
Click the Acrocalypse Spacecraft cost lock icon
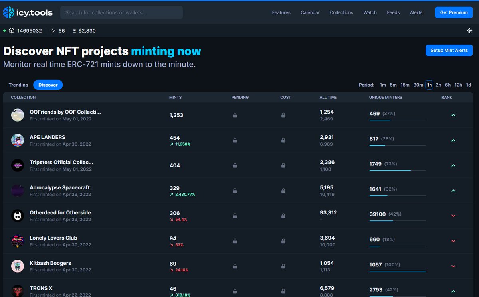coord(283,191)
